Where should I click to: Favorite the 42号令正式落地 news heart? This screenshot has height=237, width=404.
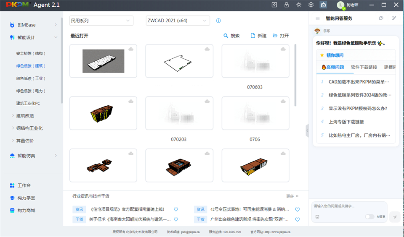(x=298, y=210)
